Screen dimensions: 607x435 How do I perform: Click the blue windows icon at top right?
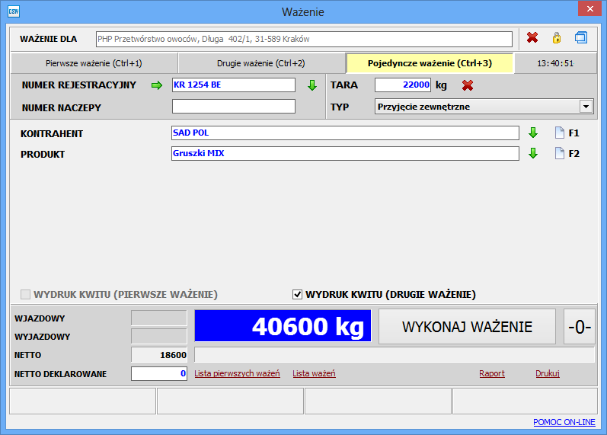[x=581, y=38]
